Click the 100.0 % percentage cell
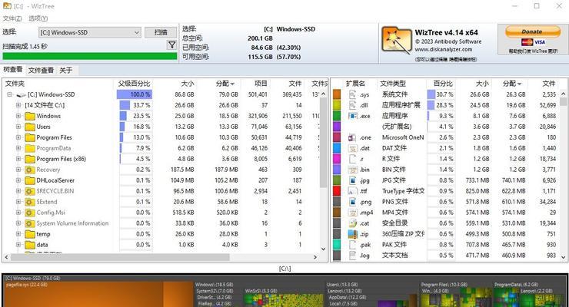Screen dimensions: 569x307 tap(135, 94)
